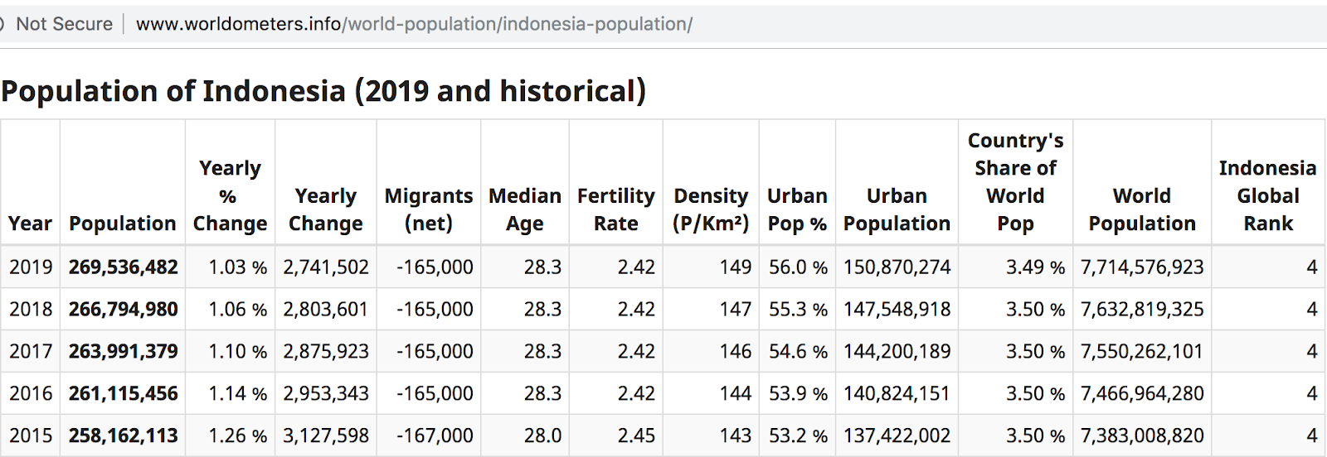1327x457 pixels.
Task: Click the Yearly % Change column header
Action: click(230, 196)
